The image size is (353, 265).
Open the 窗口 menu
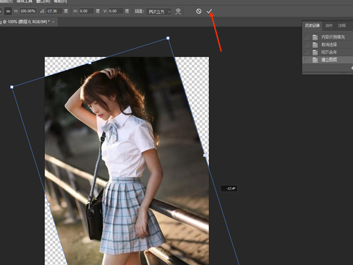(x=42, y=2)
